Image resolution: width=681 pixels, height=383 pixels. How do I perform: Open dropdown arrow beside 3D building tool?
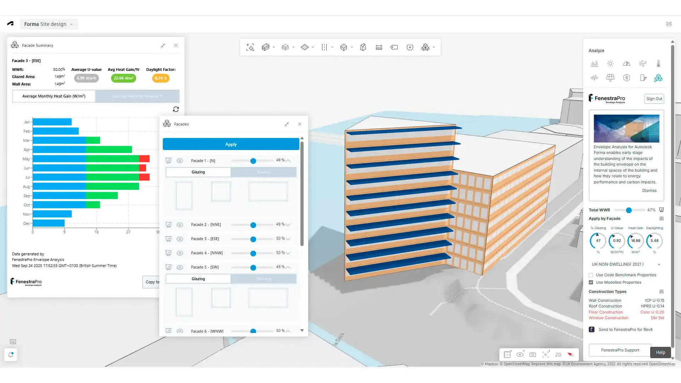point(274,47)
